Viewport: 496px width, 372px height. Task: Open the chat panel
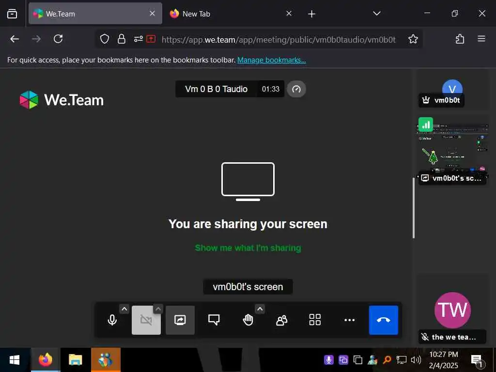214,320
